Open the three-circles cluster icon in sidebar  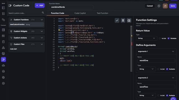pos(3,48)
